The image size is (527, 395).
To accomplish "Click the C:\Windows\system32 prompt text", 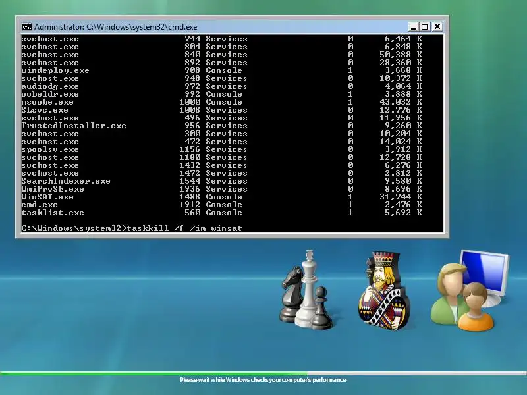I will coord(74,228).
